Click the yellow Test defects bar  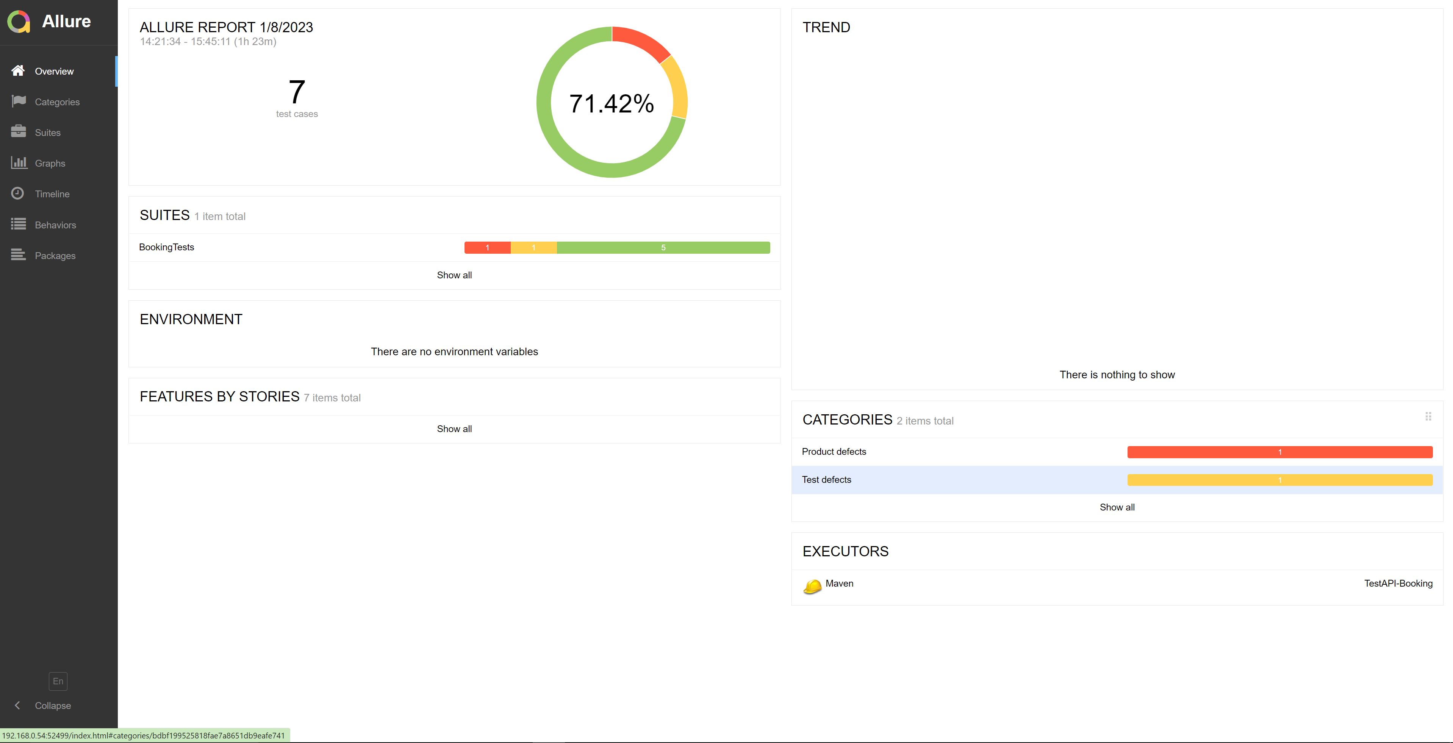[x=1279, y=480]
